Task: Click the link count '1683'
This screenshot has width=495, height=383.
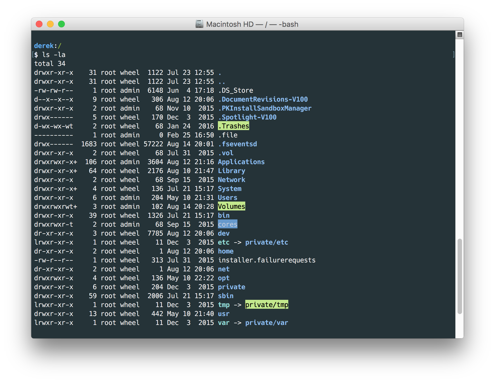Action: (89, 144)
